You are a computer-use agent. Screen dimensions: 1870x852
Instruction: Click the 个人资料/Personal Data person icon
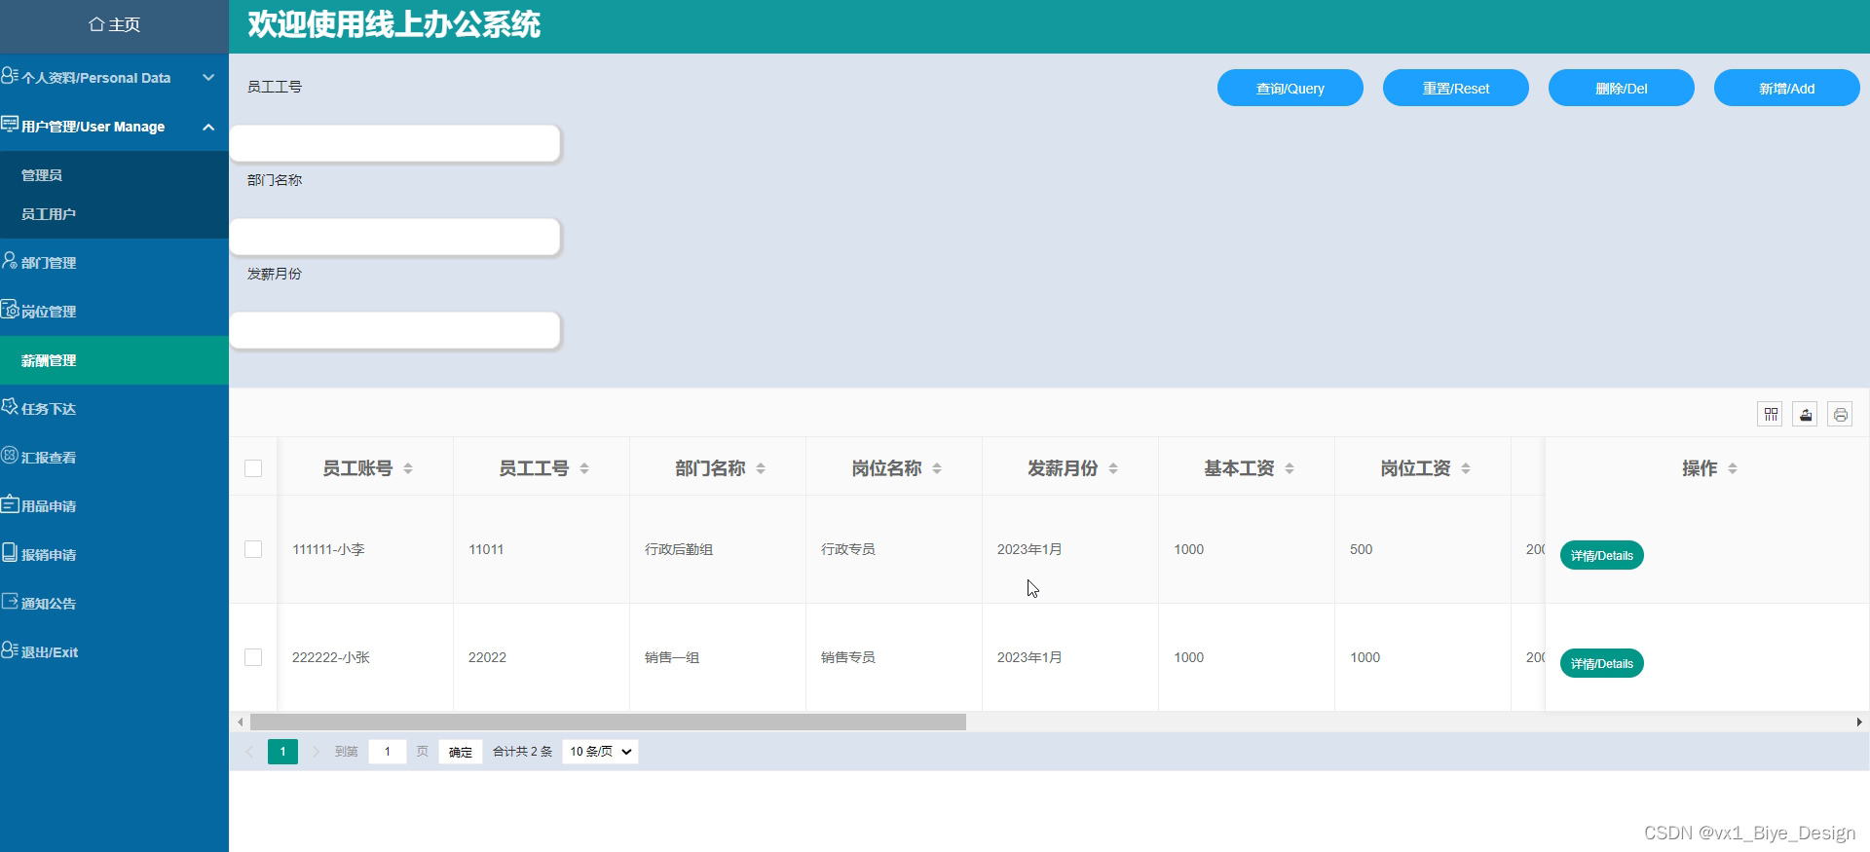(10, 76)
